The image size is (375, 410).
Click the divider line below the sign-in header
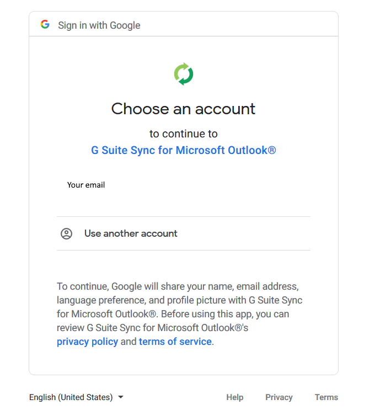click(184, 36)
